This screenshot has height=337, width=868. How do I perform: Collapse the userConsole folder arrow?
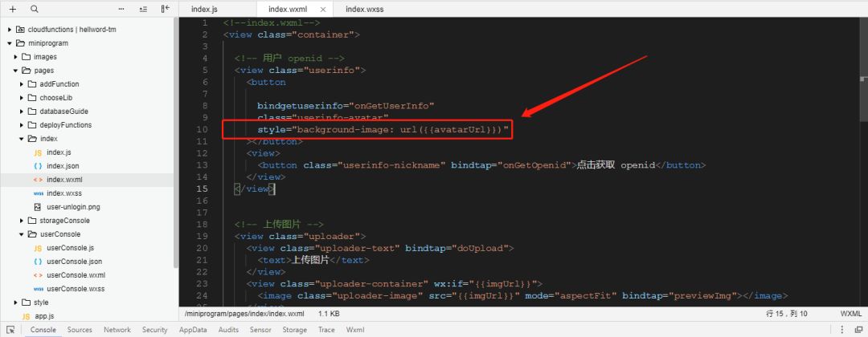click(22, 234)
